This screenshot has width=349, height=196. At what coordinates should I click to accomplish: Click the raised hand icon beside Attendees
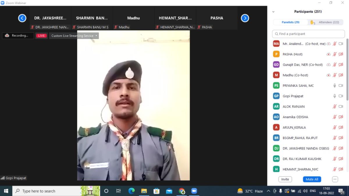click(x=312, y=22)
